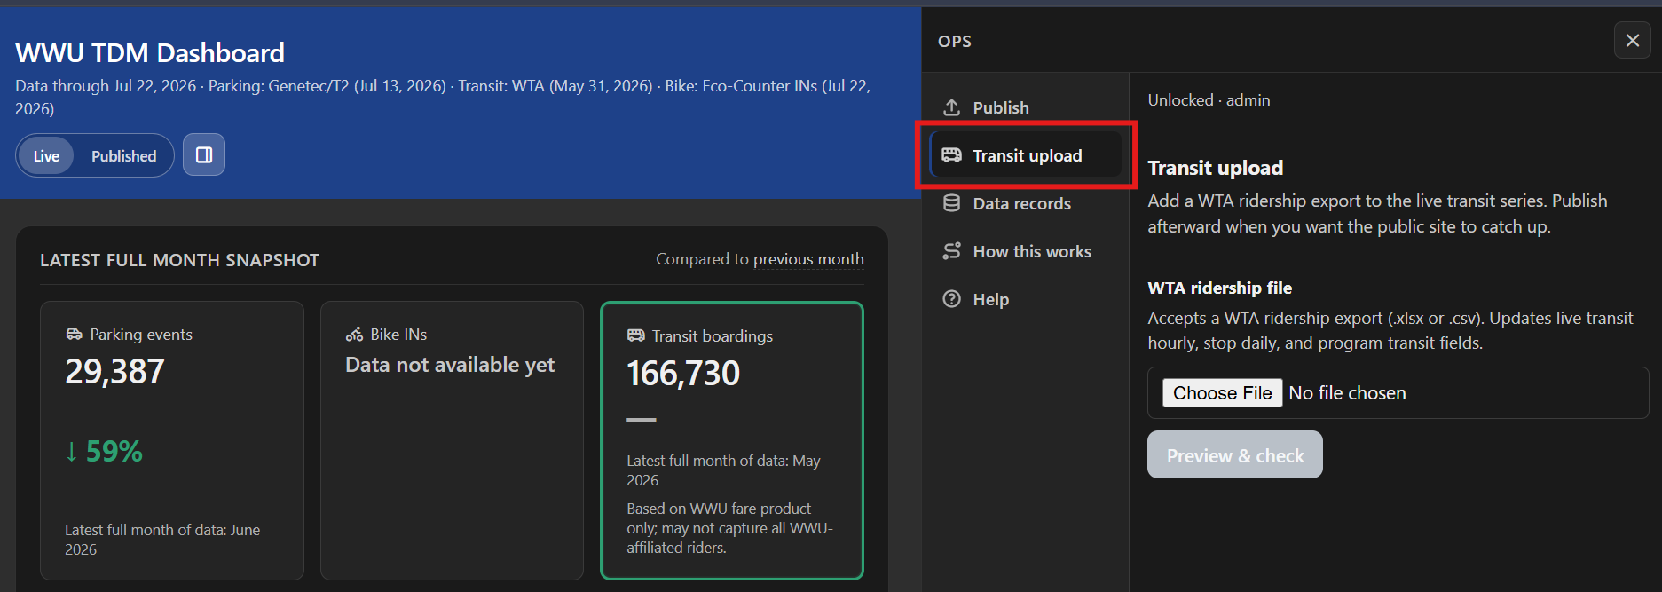The image size is (1662, 592).
Task: Click the bus icon on Transit boardings card
Action: pyautogui.click(x=635, y=335)
